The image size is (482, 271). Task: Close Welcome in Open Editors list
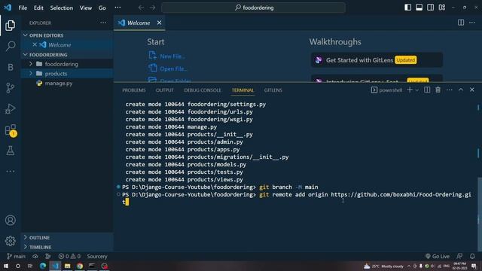point(35,45)
